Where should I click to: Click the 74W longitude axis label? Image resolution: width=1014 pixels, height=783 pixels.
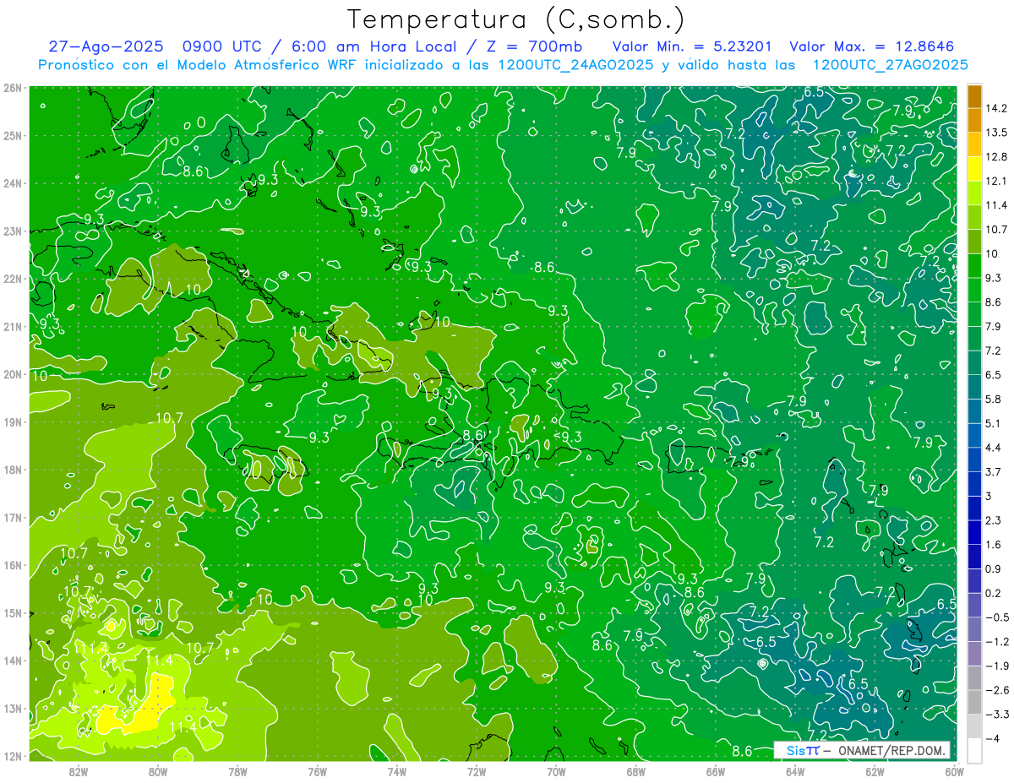[396, 771]
